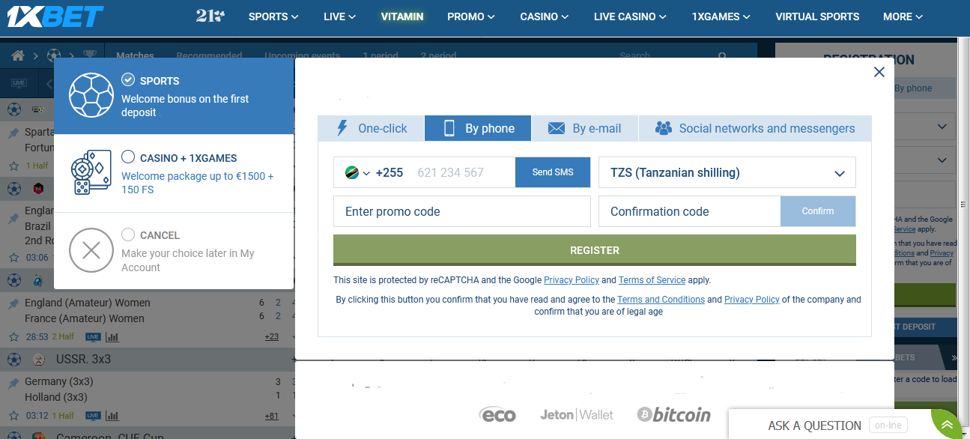Viewport: 970px width, 439px height.
Task: Click the LIVE filter icon under the breadcrumb
Action: tap(19, 83)
